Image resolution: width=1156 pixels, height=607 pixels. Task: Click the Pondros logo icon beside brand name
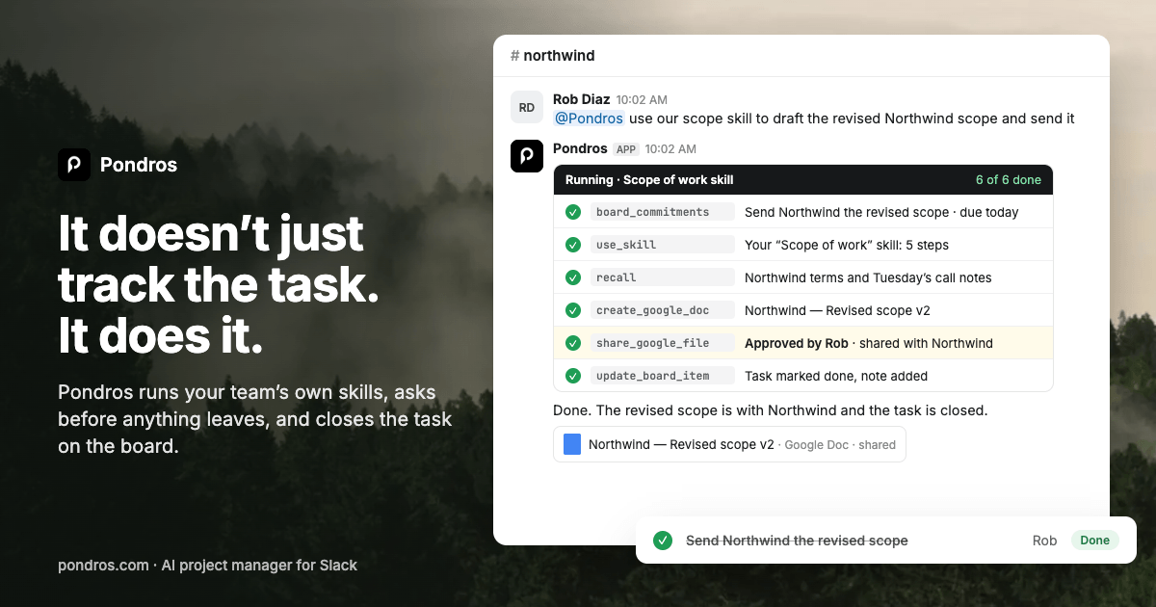[74, 165]
